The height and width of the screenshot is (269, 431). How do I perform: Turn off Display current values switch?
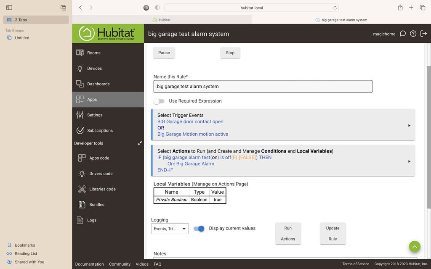click(x=199, y=229)
